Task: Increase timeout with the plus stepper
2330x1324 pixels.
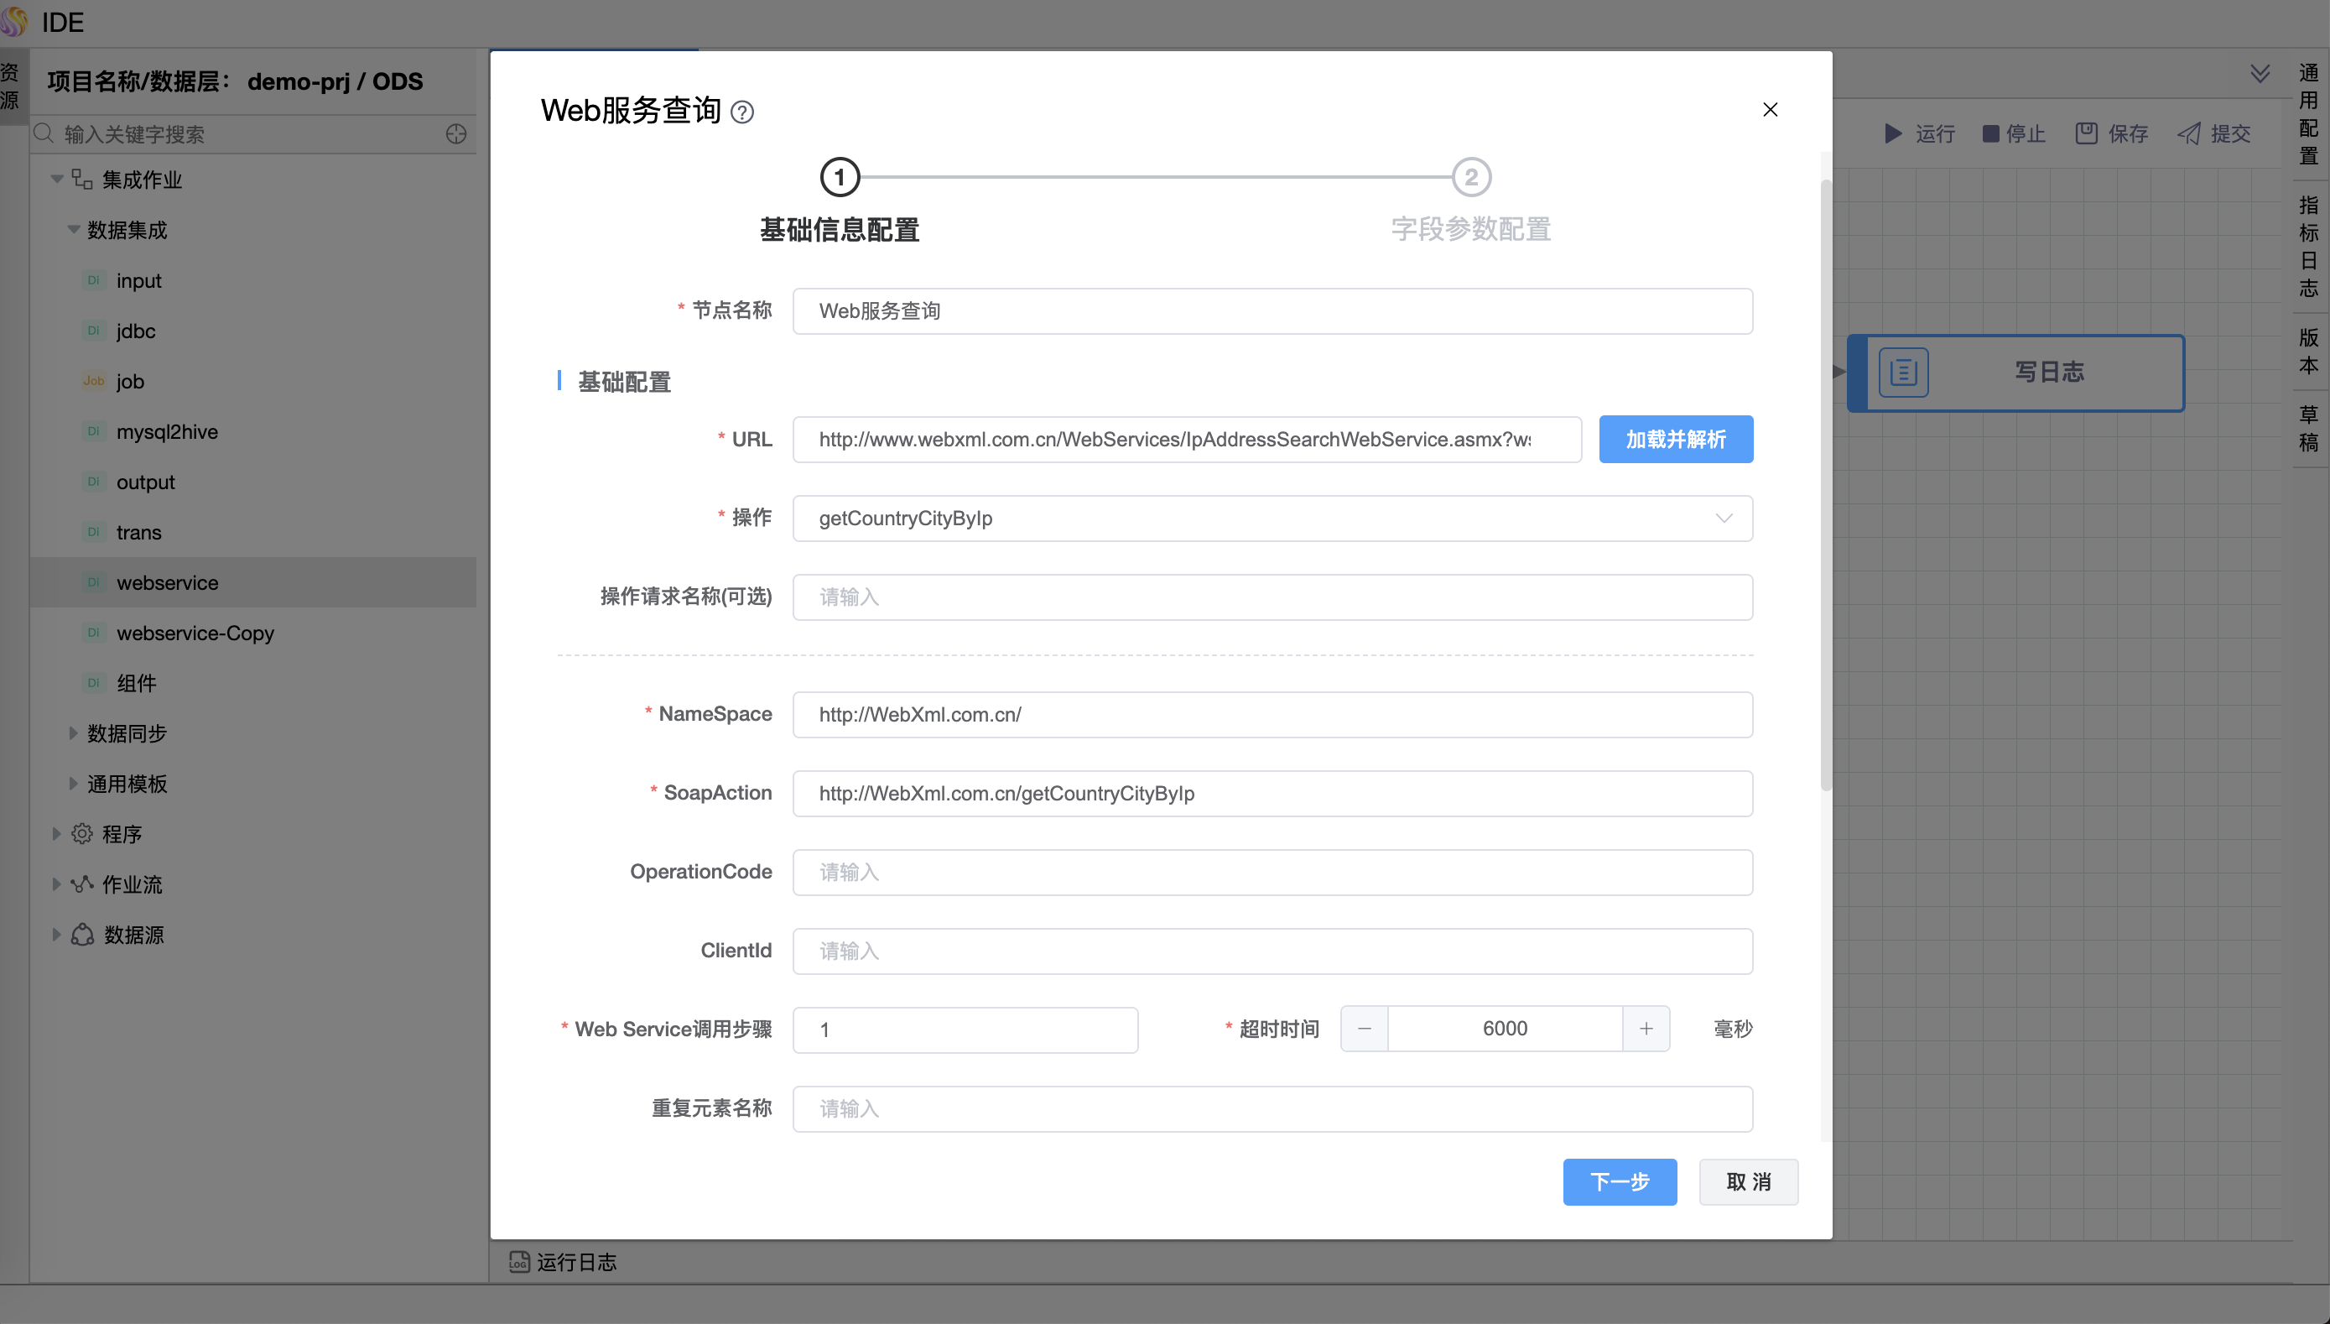Action: [1645, 1029]
